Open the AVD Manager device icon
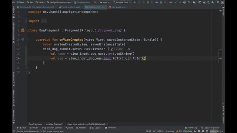This screenshot has height=133, width=237. click(208, 2)
